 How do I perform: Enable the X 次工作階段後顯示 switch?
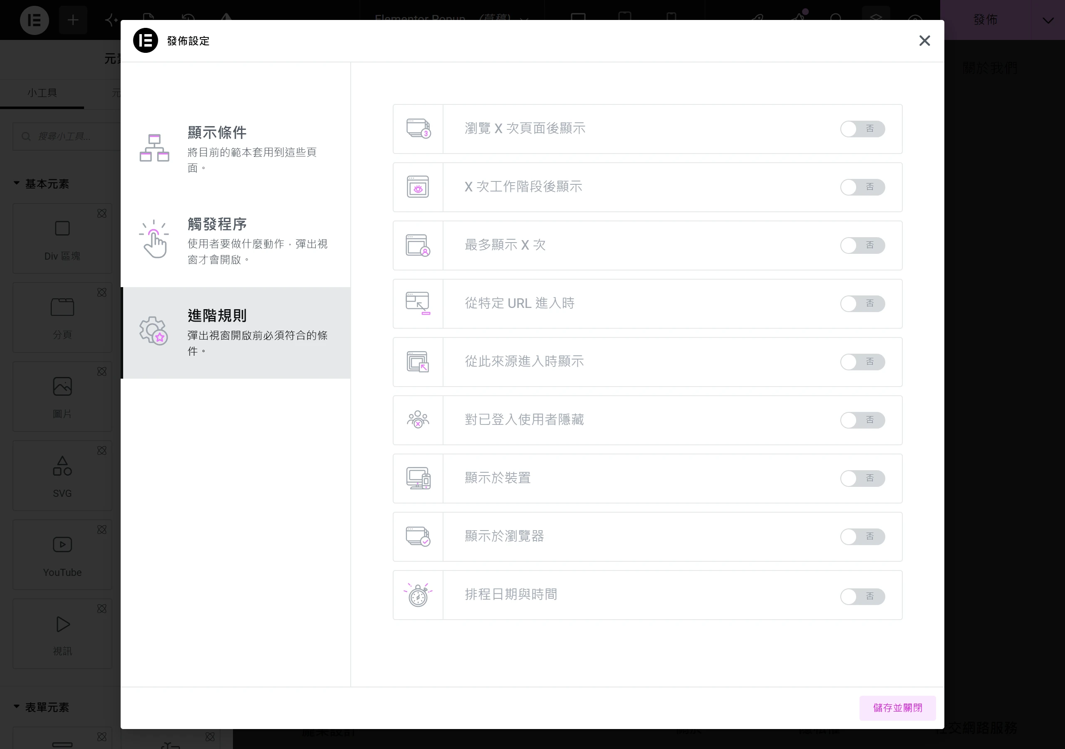(862, 187)
